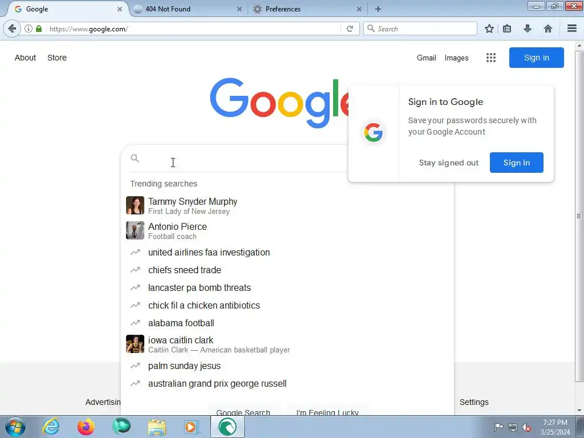Select palm sunday jesus suggestion

(287, 366)
